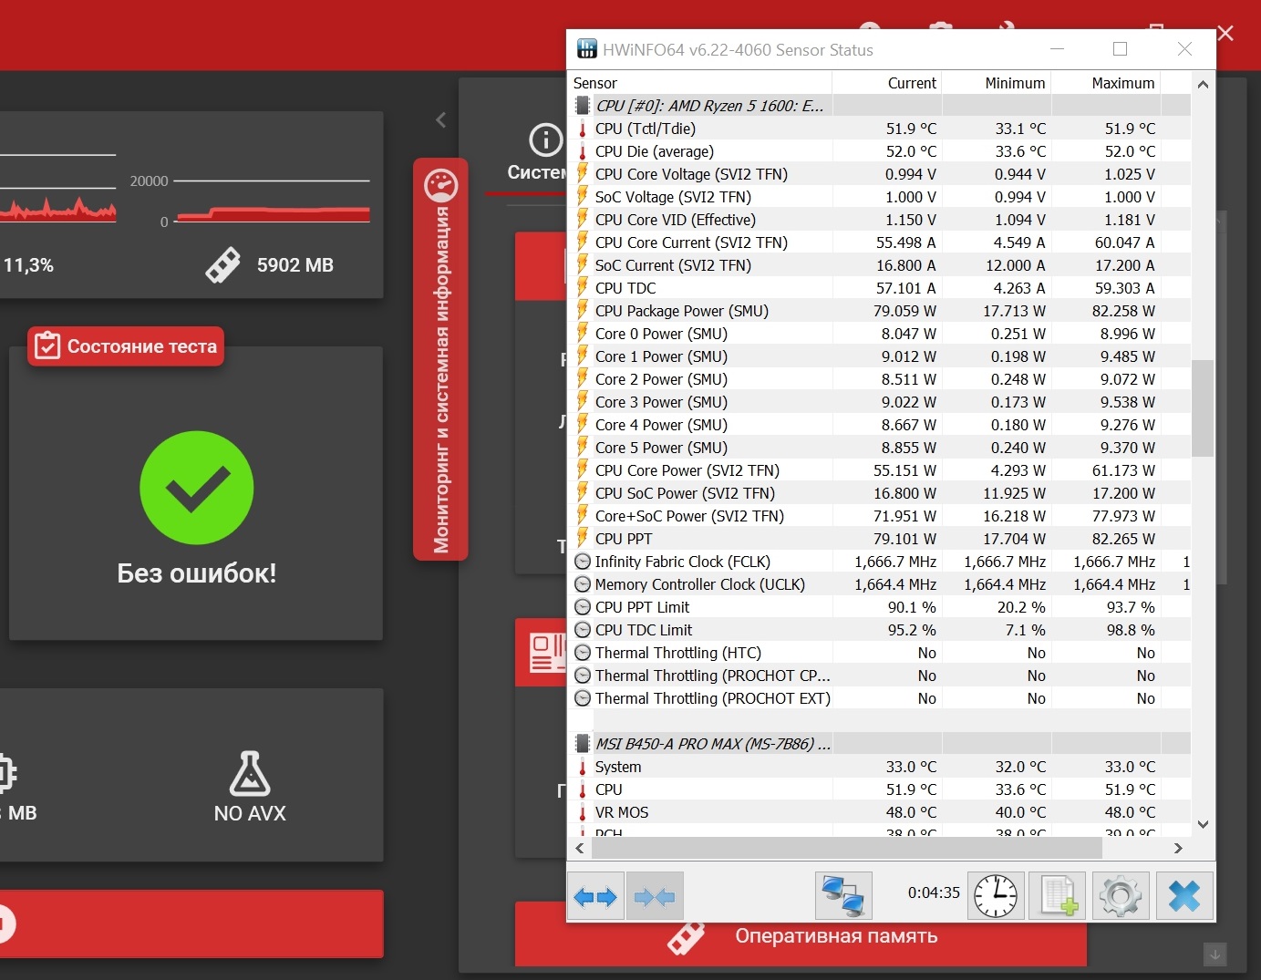Click the log to file icon
The height and width of the screenshot is (980, 1261).
click(x=1058, y=896)
